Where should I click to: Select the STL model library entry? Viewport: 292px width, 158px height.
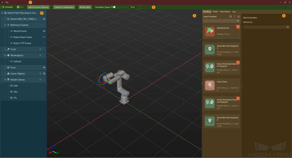(15, 98)
